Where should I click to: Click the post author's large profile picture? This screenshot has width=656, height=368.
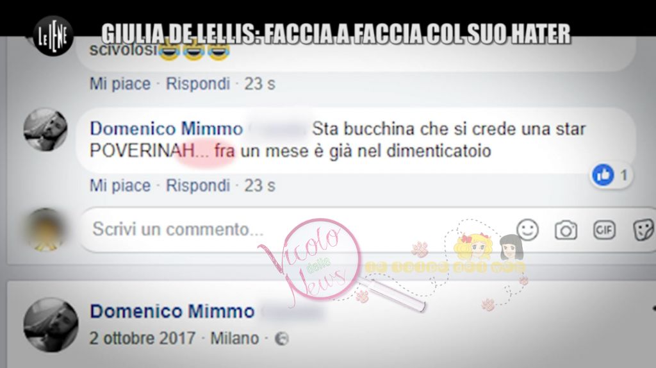(51, 325)
